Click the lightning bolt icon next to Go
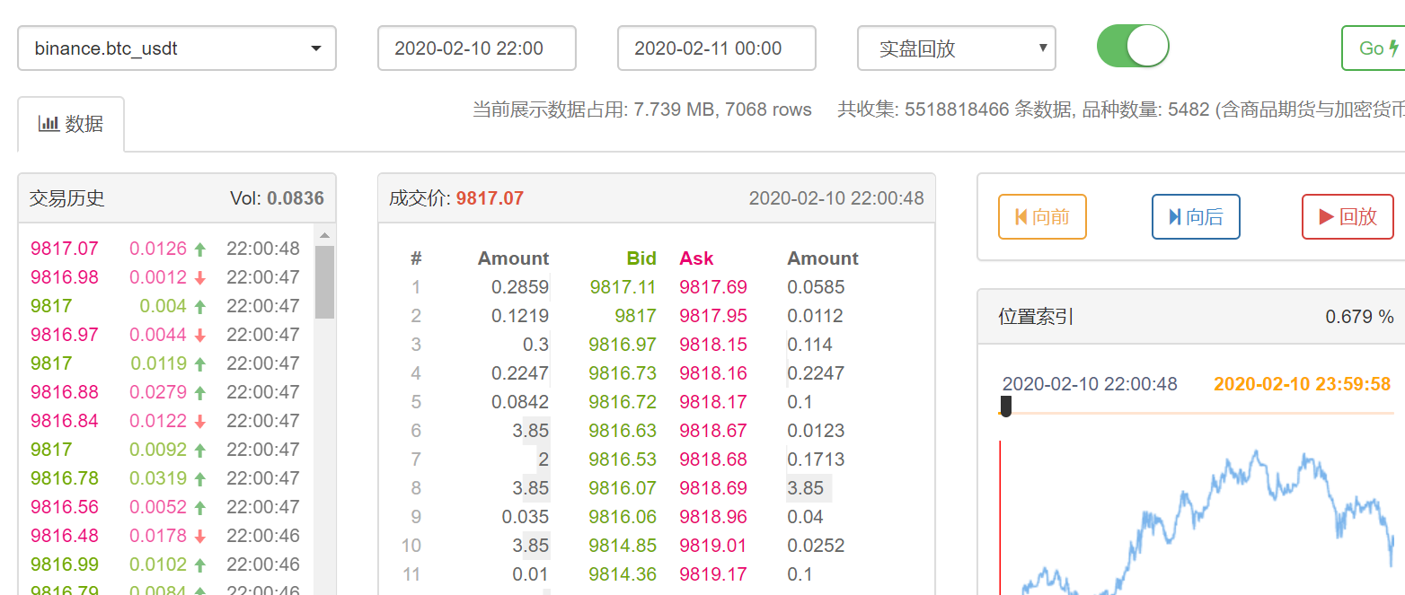 coord(1395,48)
